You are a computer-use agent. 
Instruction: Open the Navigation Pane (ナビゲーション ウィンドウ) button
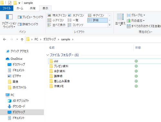pyautogui.click(x=9, y=21)
